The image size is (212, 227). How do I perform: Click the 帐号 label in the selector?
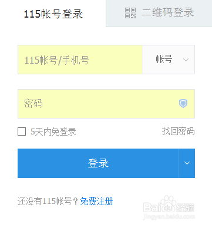click(x=164, y=59)
